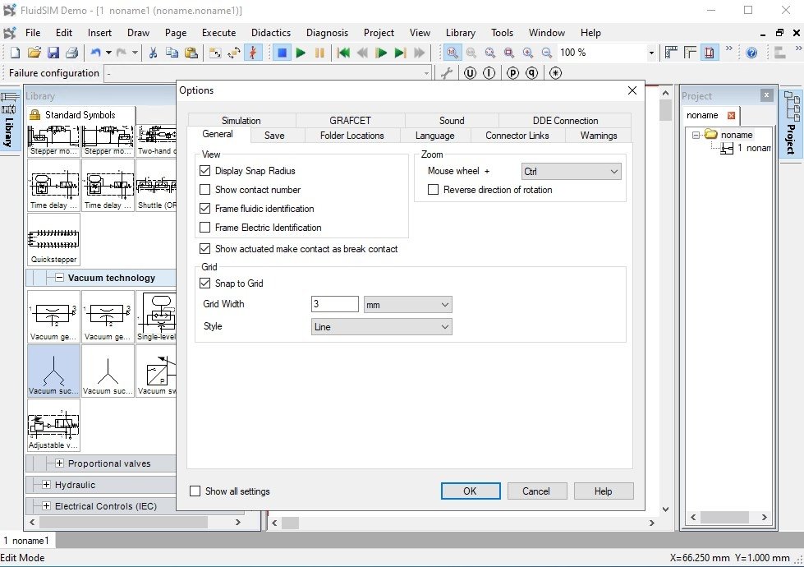The height and width of the screenshot is (567, 804).
Task: Click the New document toolbar icon
Action: pos(15,53)
